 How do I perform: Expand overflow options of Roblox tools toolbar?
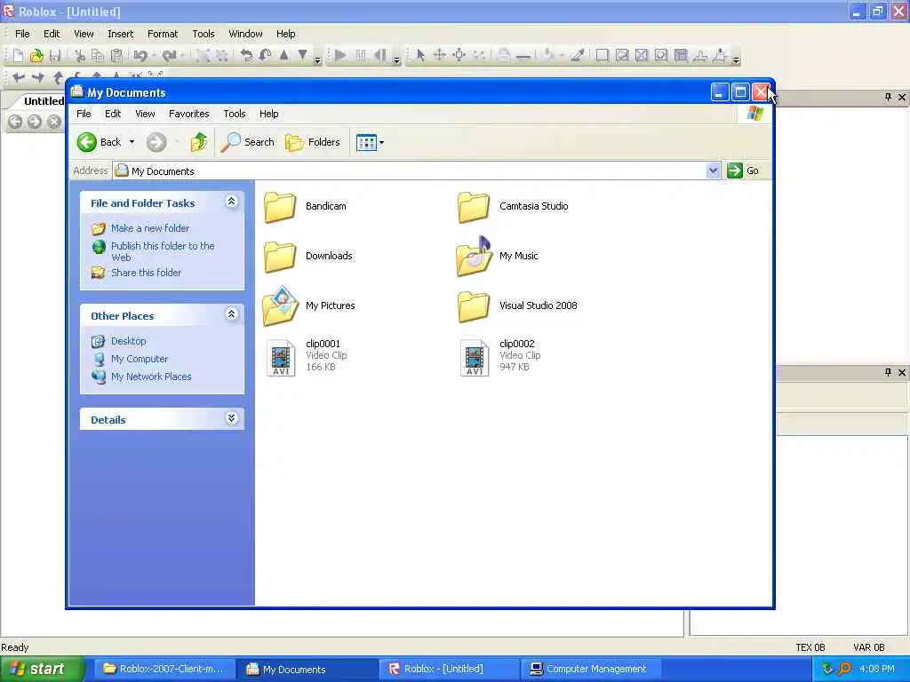click(736, 58)
